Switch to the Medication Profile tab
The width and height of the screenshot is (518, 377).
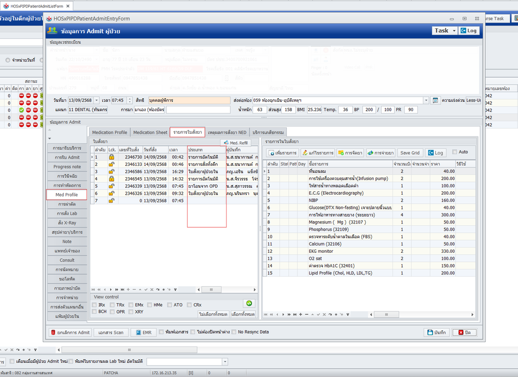tap(109, 132)
